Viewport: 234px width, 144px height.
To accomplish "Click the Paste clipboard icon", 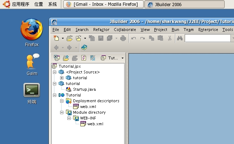I will (161, 38).
